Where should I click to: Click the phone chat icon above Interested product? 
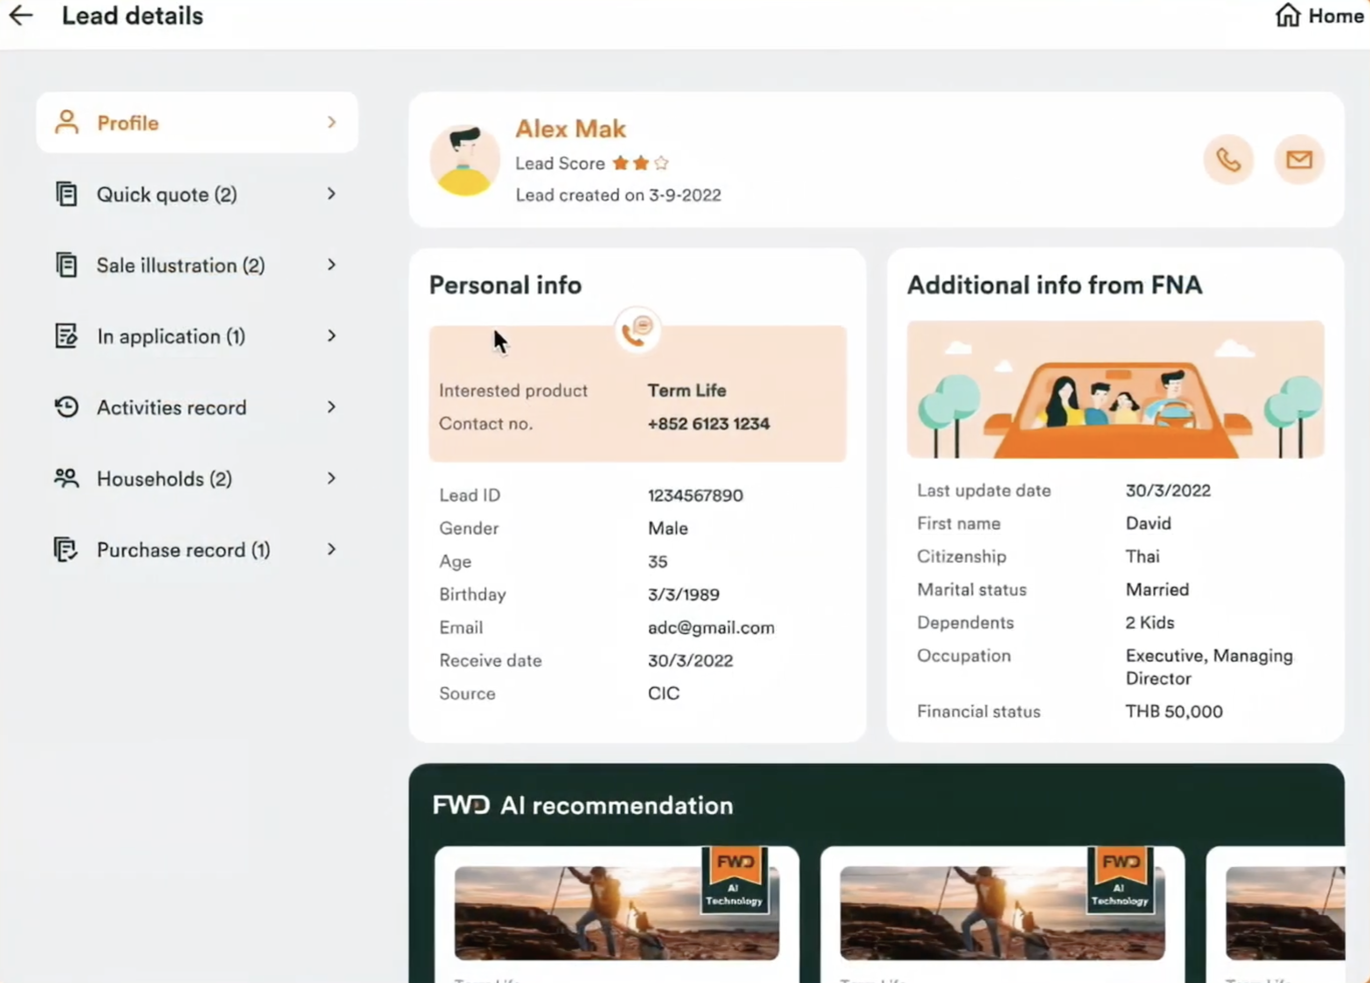click(637, 330)
